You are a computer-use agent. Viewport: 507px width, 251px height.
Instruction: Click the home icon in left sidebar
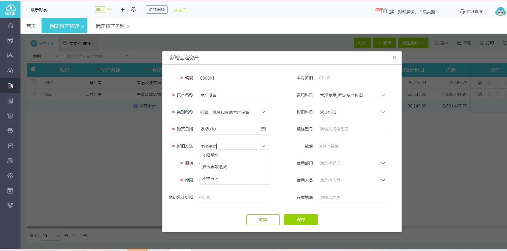(x=10, y=26)
